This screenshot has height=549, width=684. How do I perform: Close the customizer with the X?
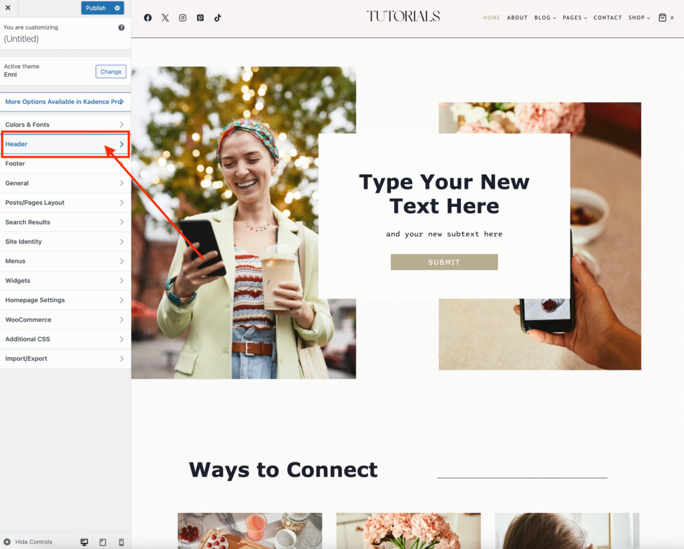coord(8,8)
